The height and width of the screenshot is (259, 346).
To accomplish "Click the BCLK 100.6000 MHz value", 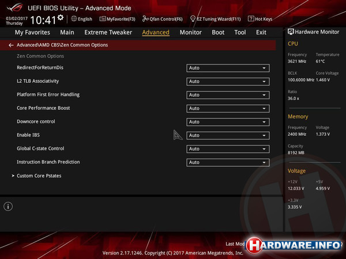I will pyautogui.click(x=301, y=80).
